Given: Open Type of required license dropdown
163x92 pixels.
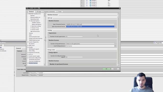Looking at the screenshot, I should (x=115, y=24).
